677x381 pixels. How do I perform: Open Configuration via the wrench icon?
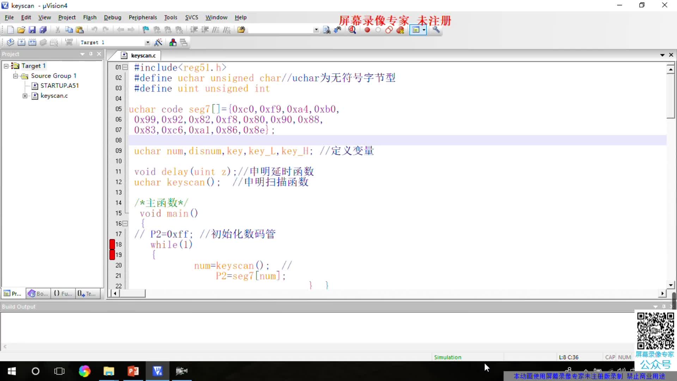[x=436, y=30]
